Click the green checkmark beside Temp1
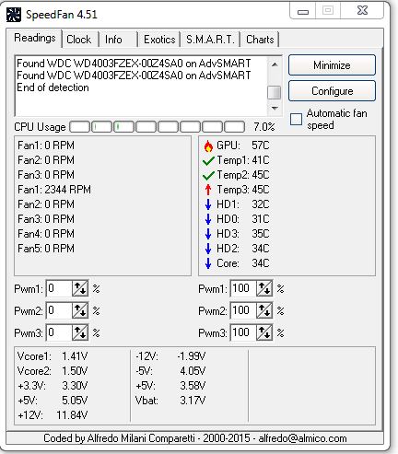Viewport: 398px width, 454px height. [208, 161]
